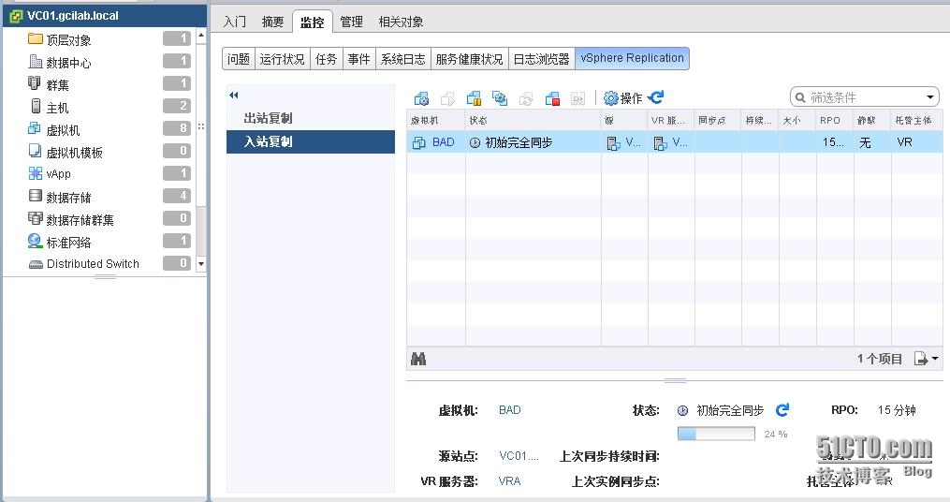Click the VC01.gcilab.local vCenter icon

pos(16,16)
